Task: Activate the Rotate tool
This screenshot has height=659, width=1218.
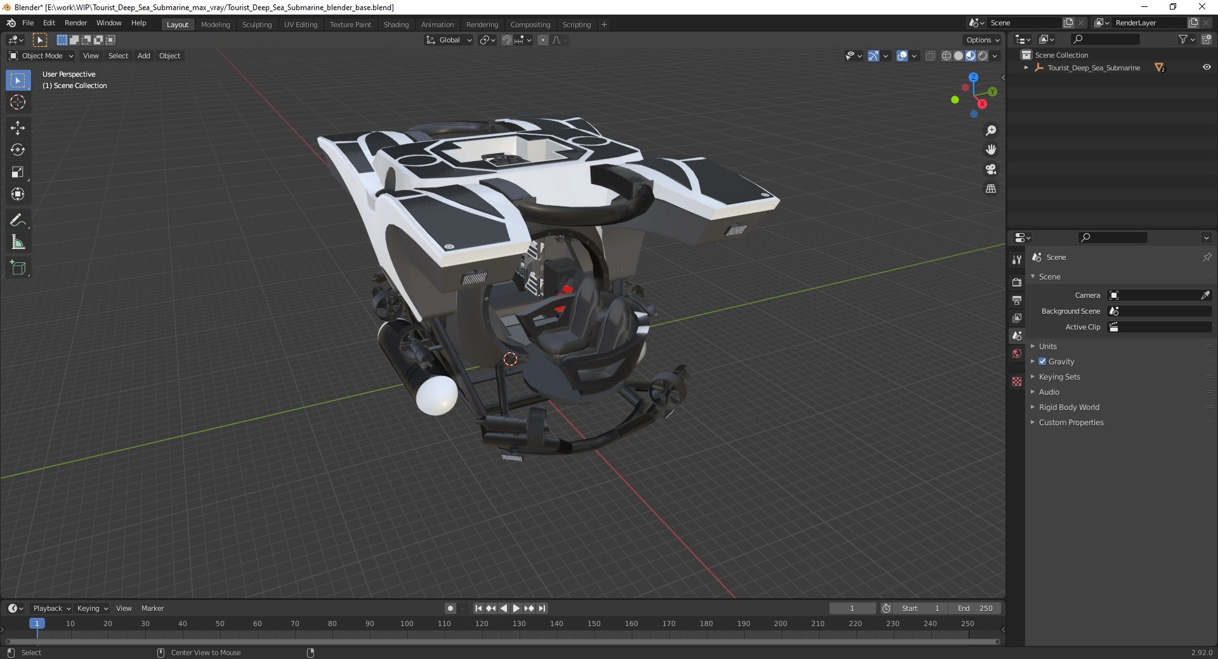Action: coord(18,150)
